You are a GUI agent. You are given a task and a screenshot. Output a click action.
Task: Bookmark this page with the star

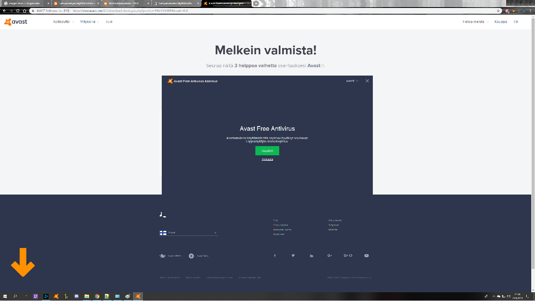498,10
